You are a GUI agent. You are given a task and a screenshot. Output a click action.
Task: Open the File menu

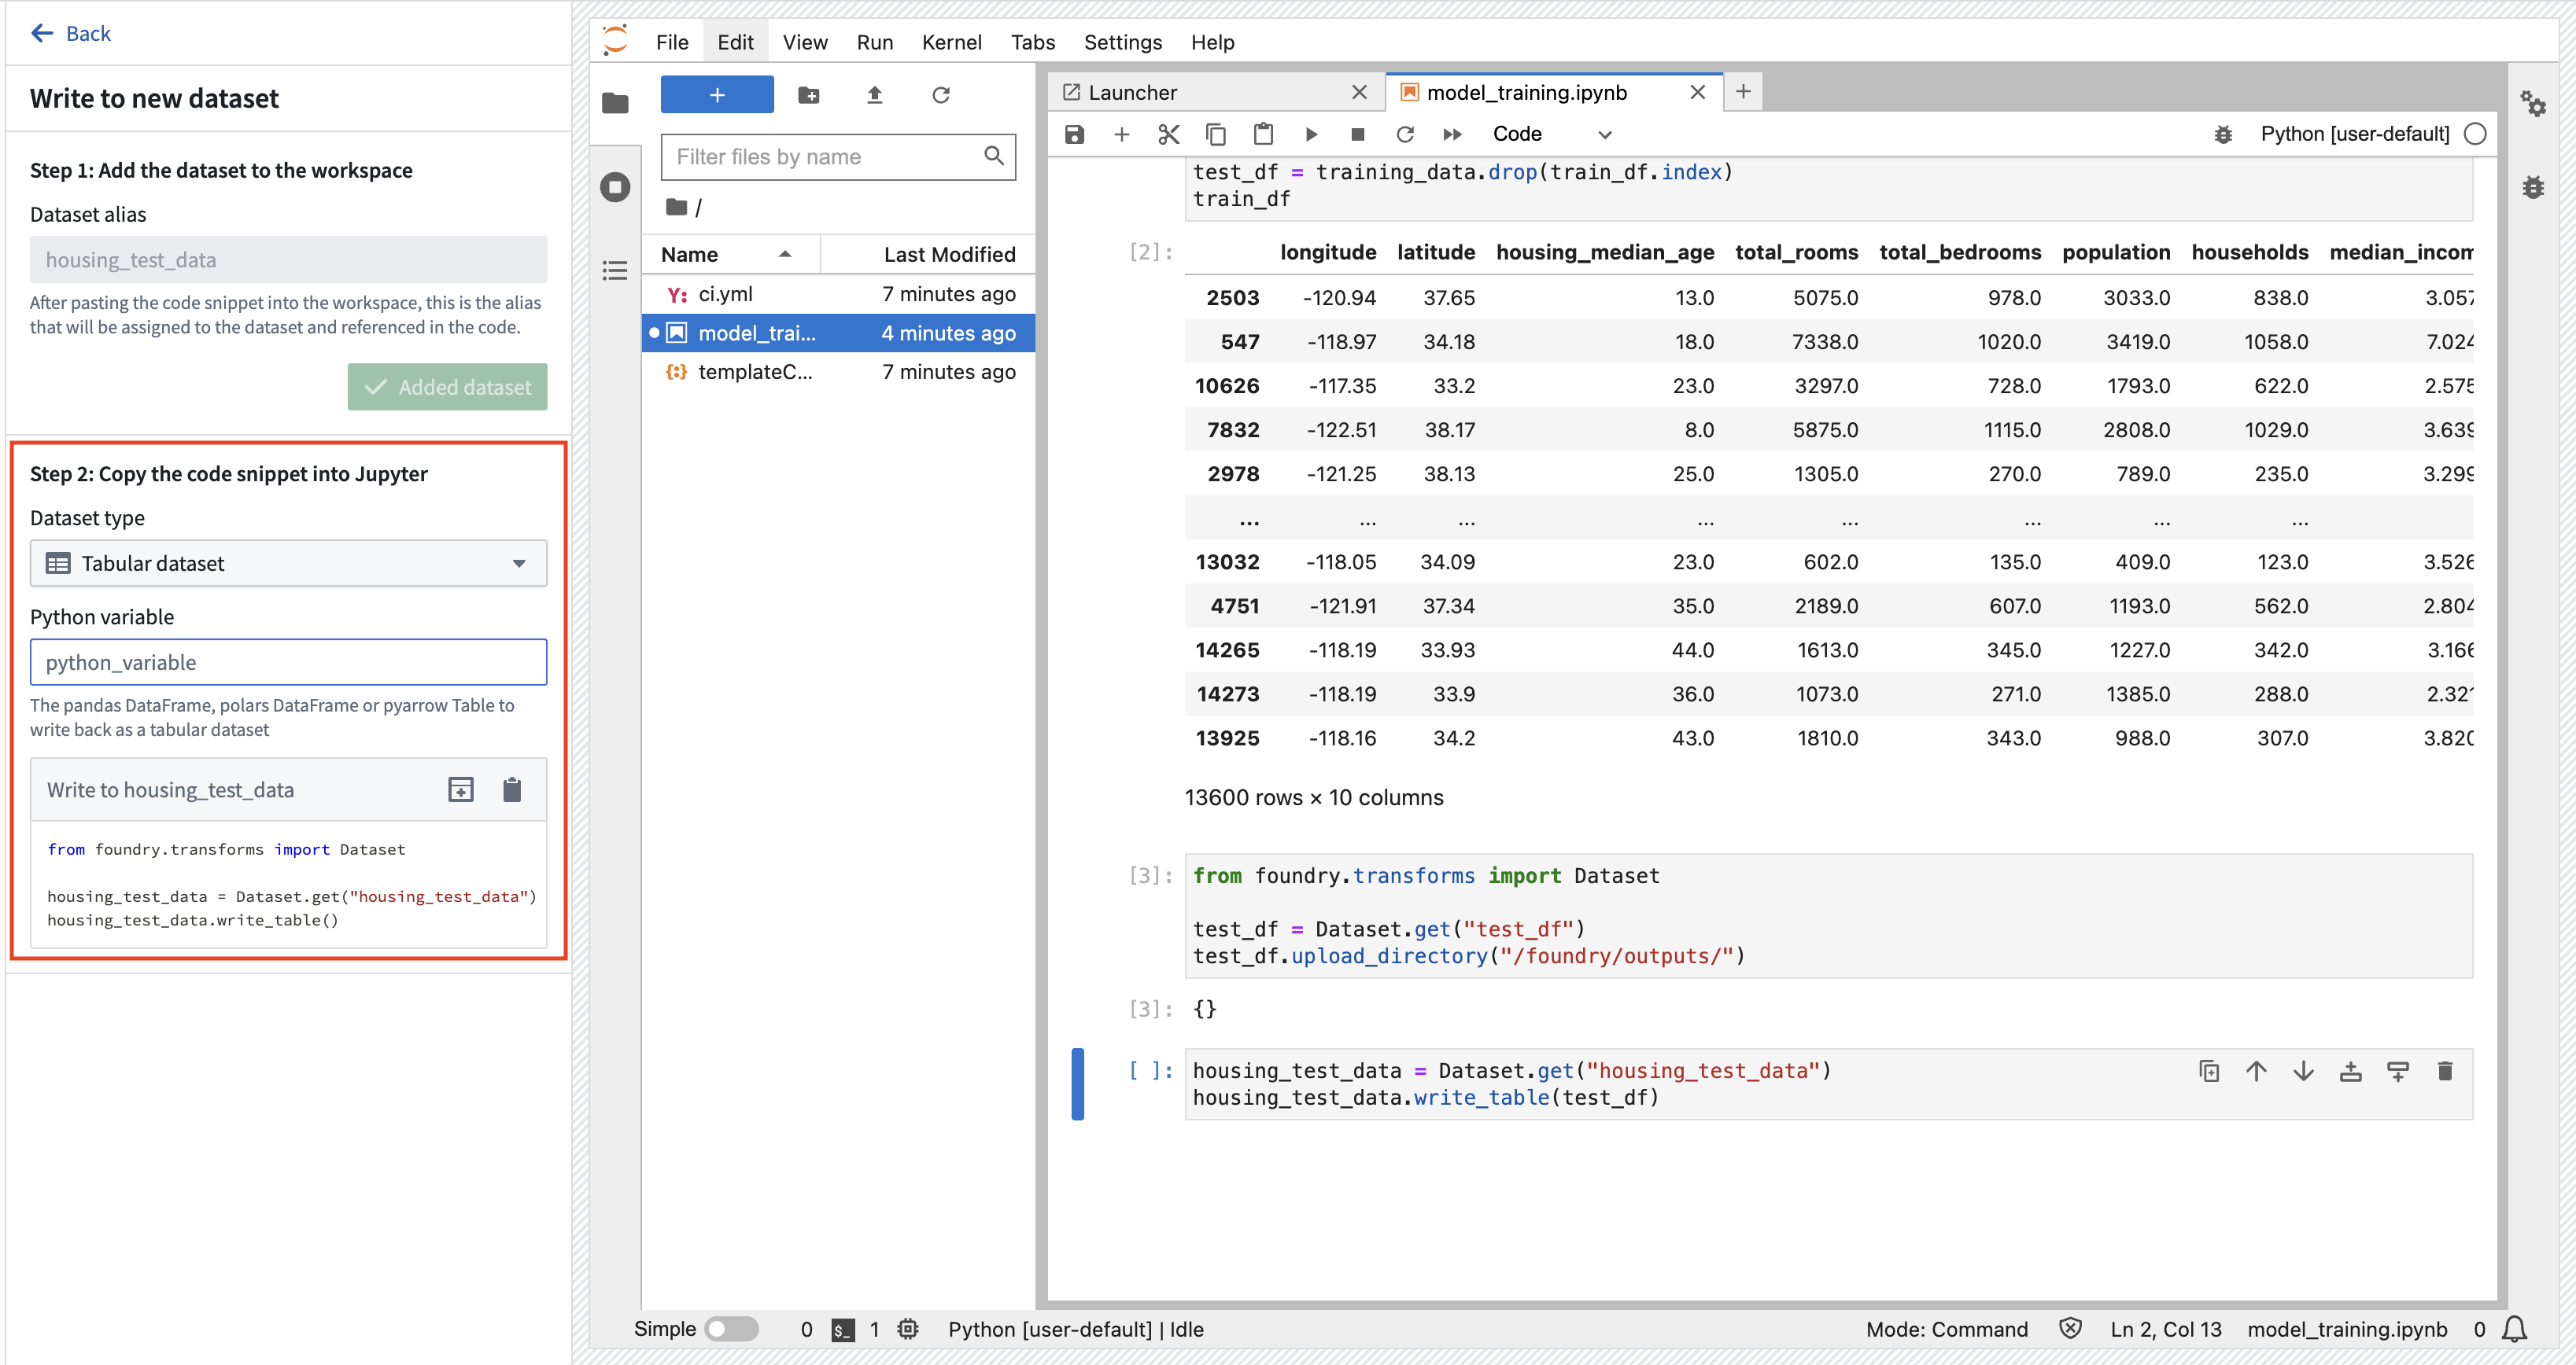[672, 42]
